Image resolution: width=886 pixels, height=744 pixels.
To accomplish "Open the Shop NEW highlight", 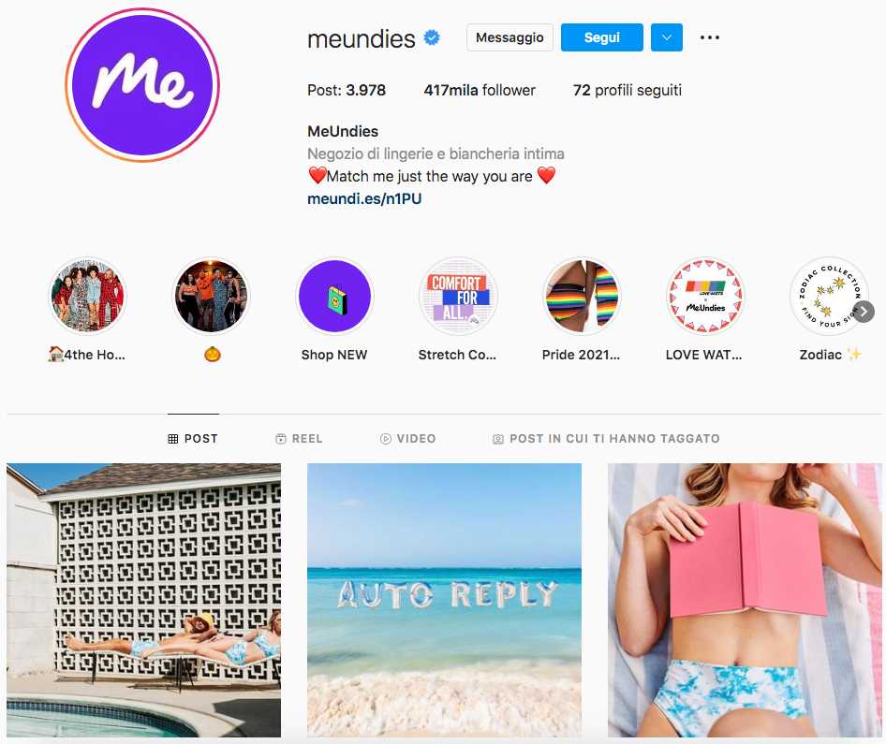I will click(334, 296).
